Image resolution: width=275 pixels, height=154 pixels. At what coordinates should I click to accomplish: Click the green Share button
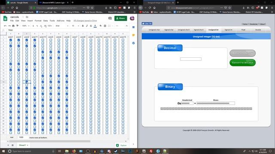click(121, 18)
